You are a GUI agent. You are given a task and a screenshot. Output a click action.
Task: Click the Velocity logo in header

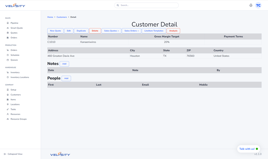click(x=15, y=5)
